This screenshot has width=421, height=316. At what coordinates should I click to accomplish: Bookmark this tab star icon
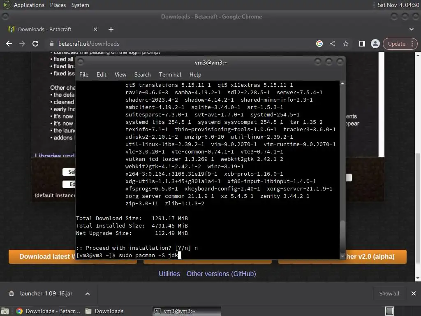point(346,44)
